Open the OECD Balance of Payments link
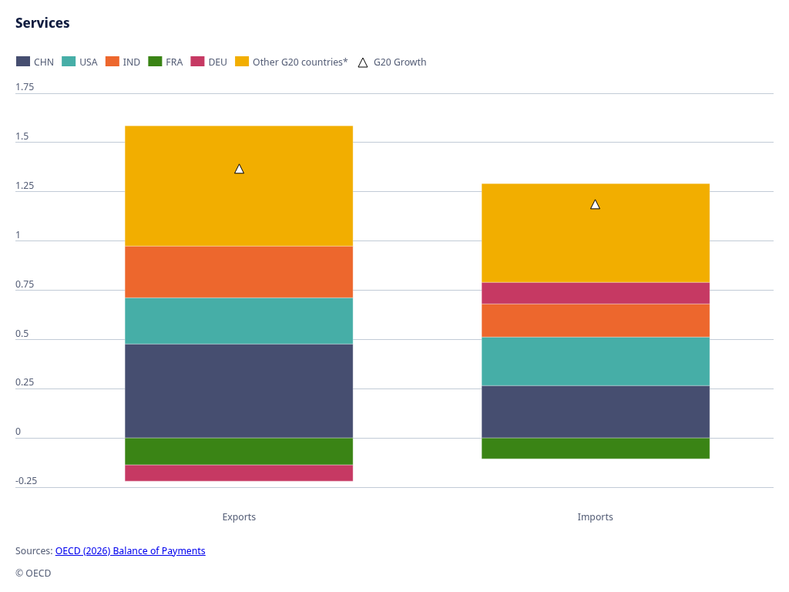Screen dimensions: 789x592 coord(130,550)
